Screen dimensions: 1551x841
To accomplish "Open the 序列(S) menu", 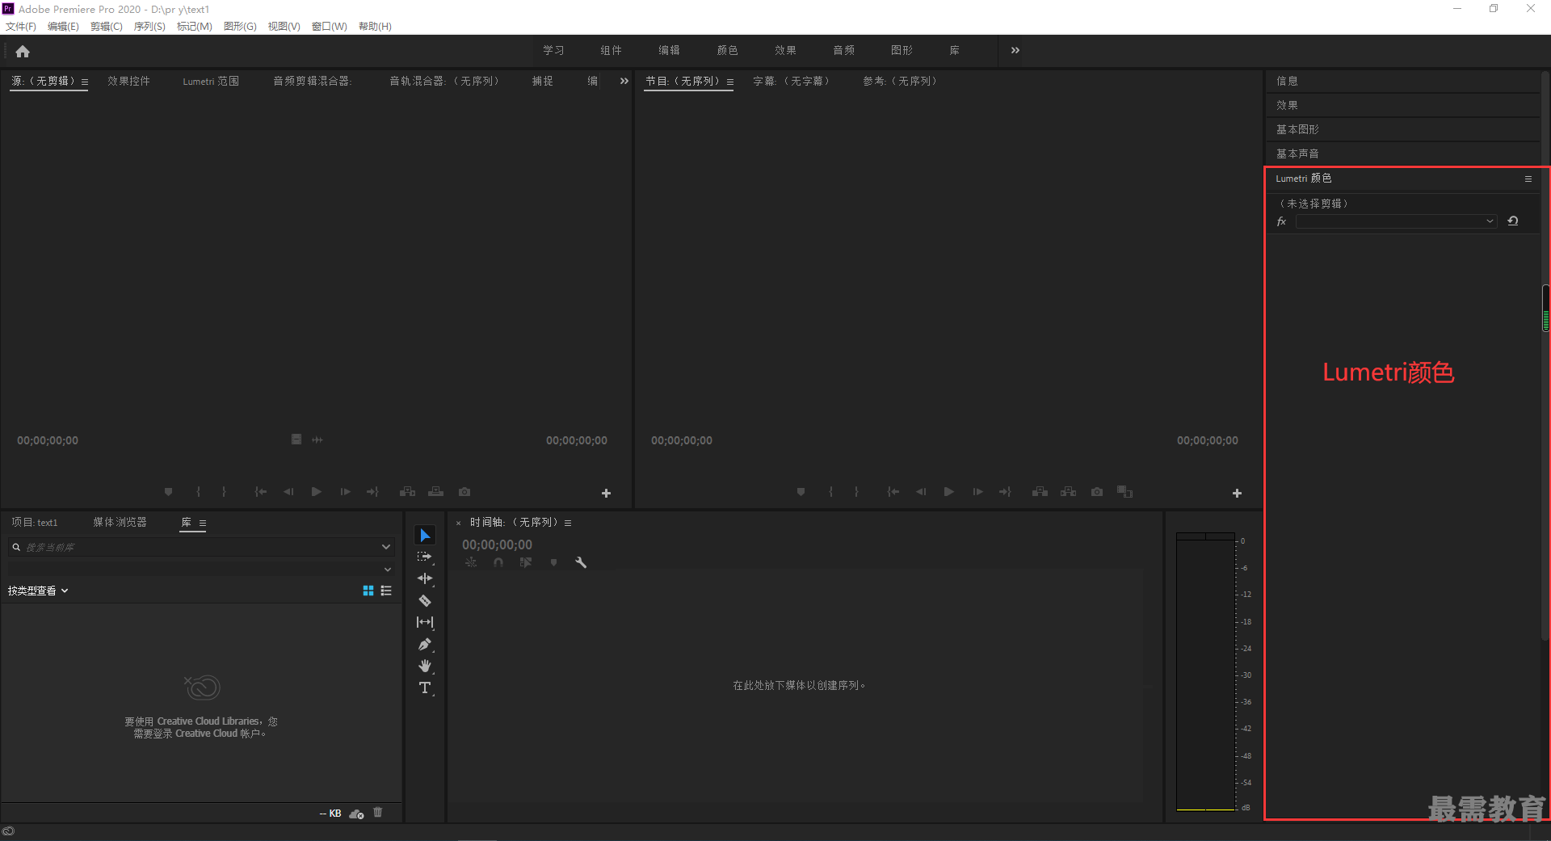I will (x=149, y=26).
